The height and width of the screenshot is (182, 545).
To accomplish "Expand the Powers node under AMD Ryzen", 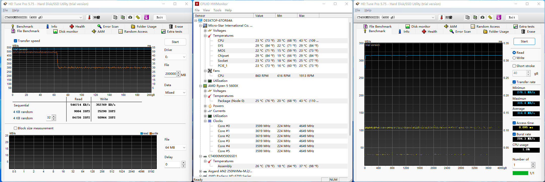I will pos(205,106).
